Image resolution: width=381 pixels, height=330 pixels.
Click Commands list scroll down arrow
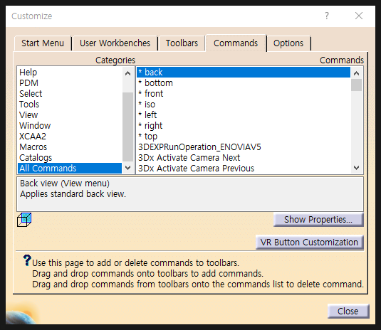coord(357,168)
